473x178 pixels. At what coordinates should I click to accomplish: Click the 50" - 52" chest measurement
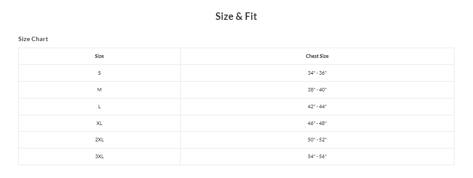[317, 140]
